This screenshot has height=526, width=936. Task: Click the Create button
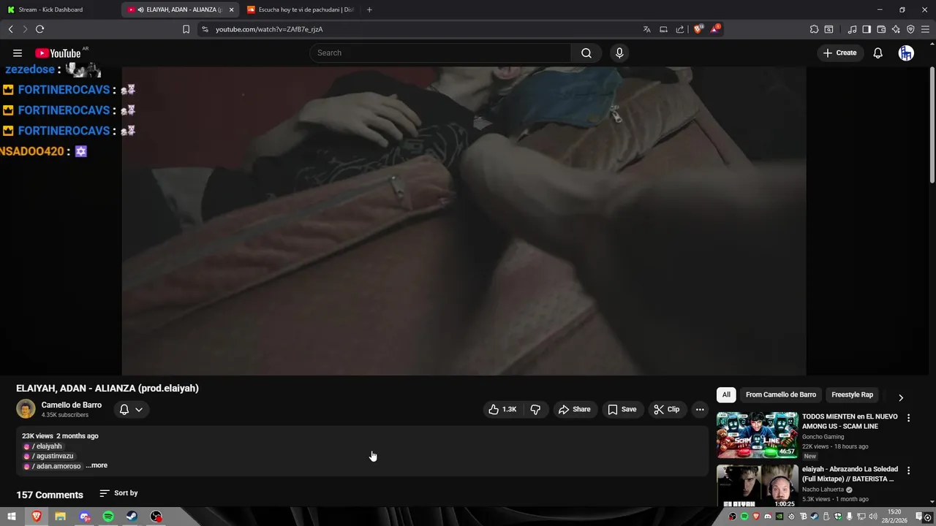(839, 53)
